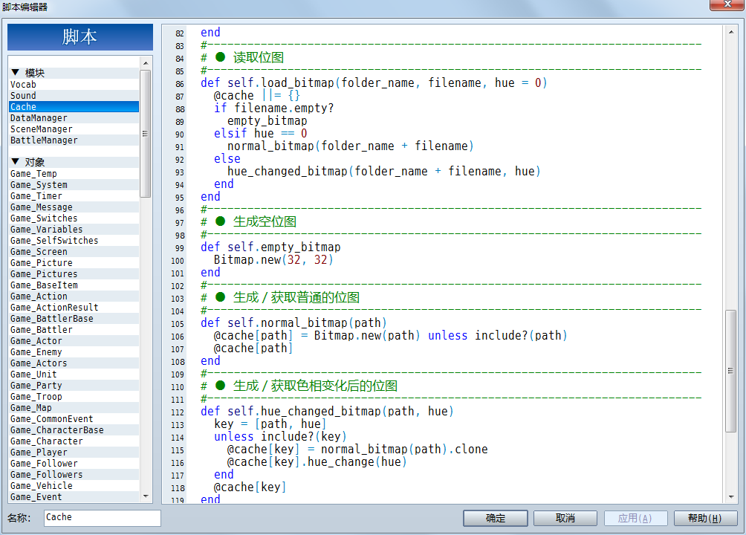Select the Game_System script
746x535 pixels.
[74, 185]
